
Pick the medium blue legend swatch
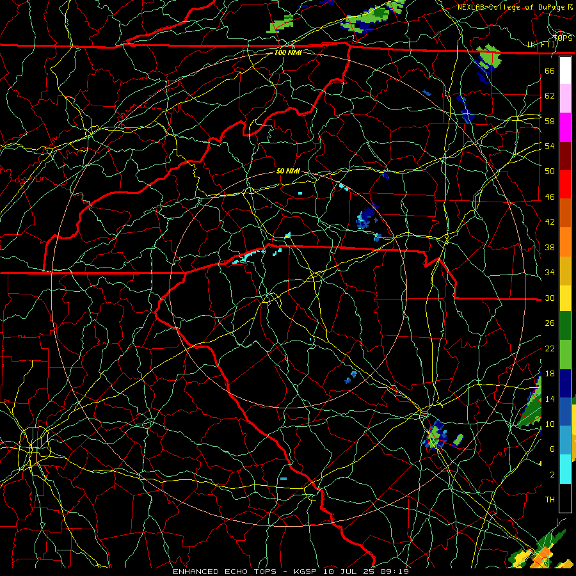(x=565, y=412)
